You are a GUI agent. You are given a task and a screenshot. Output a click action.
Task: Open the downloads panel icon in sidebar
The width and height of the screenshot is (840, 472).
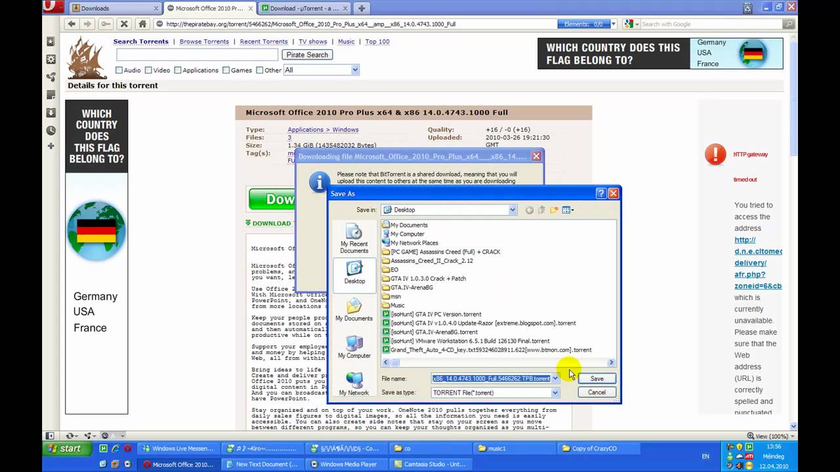[x=51, y=113]
